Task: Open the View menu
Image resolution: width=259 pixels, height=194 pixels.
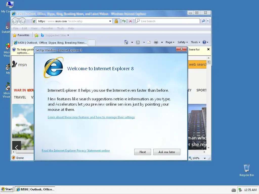Action: pyautogui.click(x=34, y=28)
